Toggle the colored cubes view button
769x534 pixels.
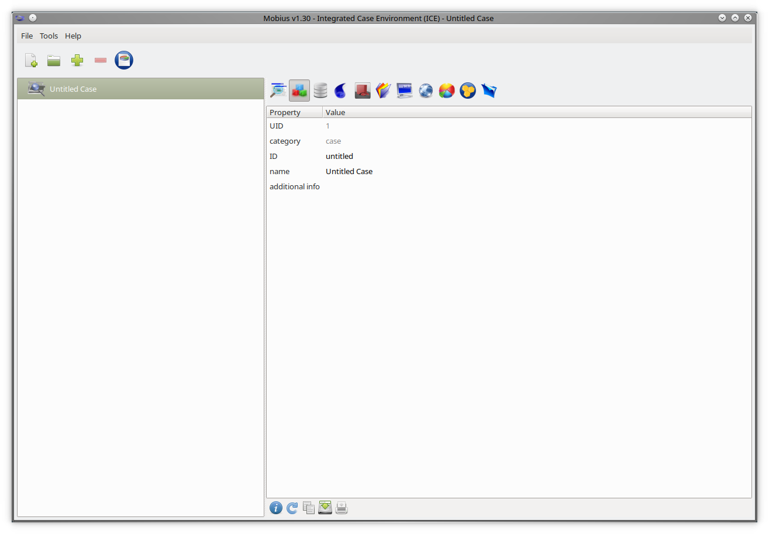(x=299, y=91)
